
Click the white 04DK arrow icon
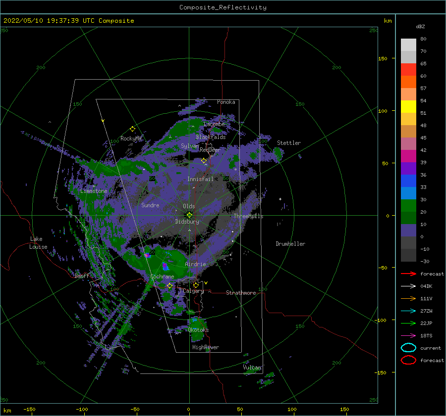[408, 286]
